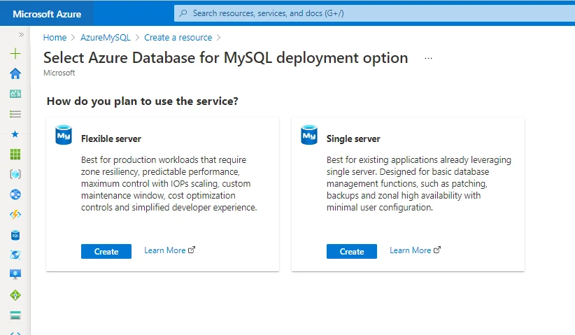Click Create button under Single server
The height and width of the screenshot is (335, 575).
[x=352, y=252]
